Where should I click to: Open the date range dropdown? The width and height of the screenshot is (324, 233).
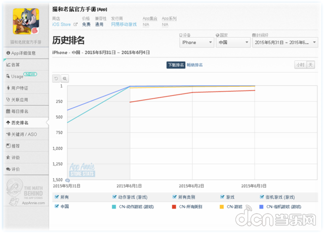tap(285, 42)
